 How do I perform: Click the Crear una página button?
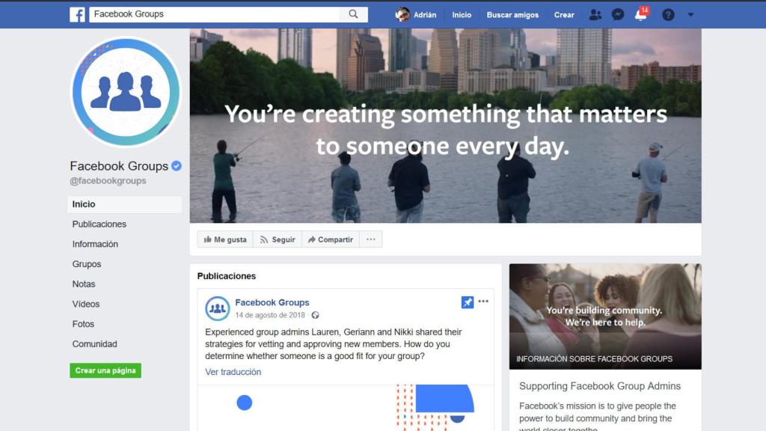105,370
